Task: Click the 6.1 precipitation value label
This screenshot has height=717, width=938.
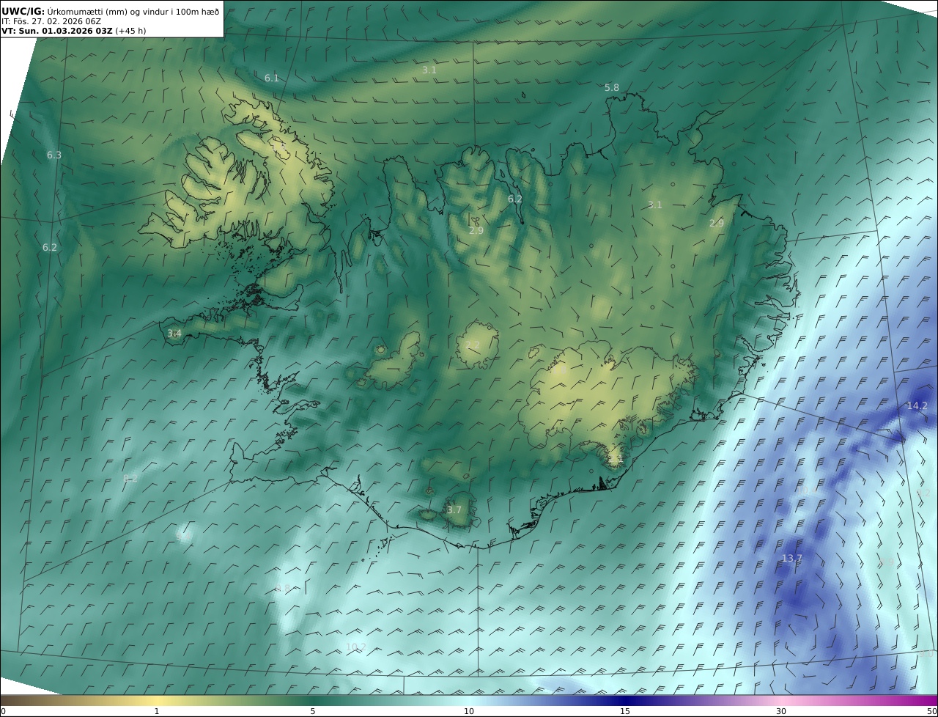Action: coord(272,78)
